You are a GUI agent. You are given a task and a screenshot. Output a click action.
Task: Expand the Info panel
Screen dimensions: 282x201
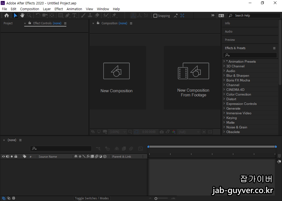click(x=227, y=23)
